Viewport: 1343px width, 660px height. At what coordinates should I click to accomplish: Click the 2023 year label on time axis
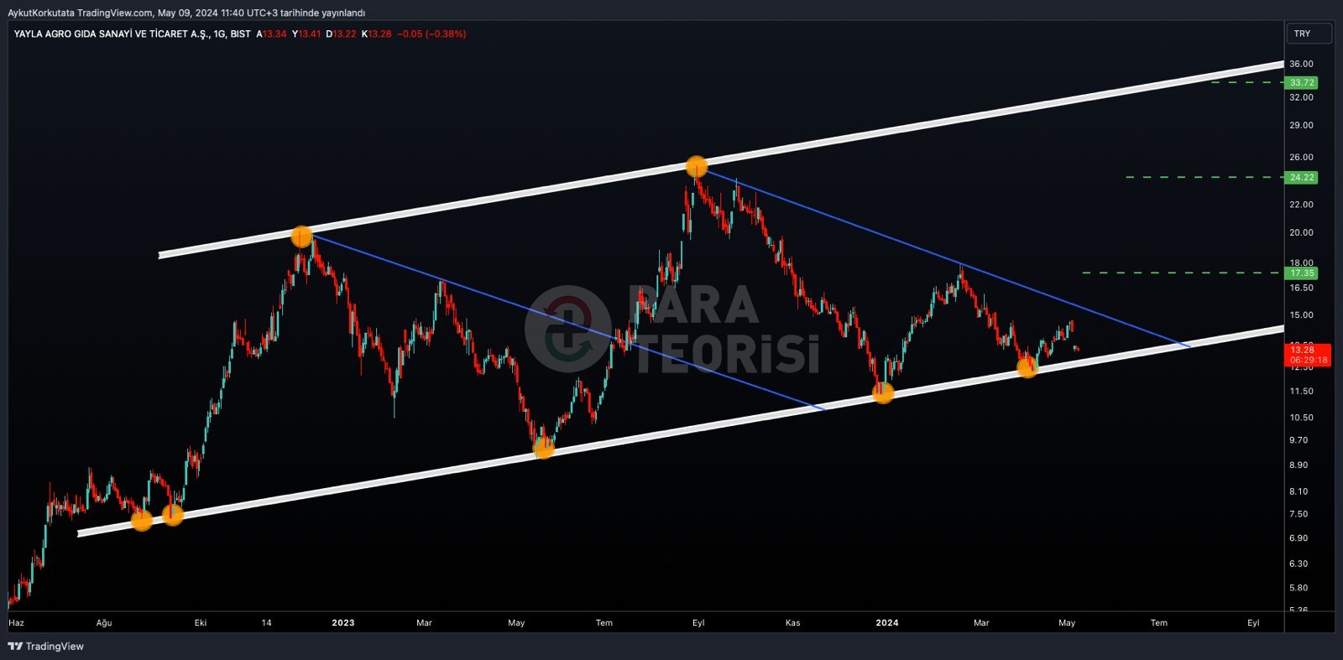tap(343, 622)
